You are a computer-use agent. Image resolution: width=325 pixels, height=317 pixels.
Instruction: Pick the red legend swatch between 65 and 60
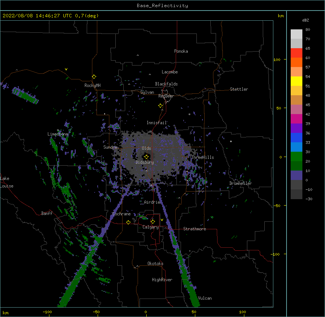(296, 53)
